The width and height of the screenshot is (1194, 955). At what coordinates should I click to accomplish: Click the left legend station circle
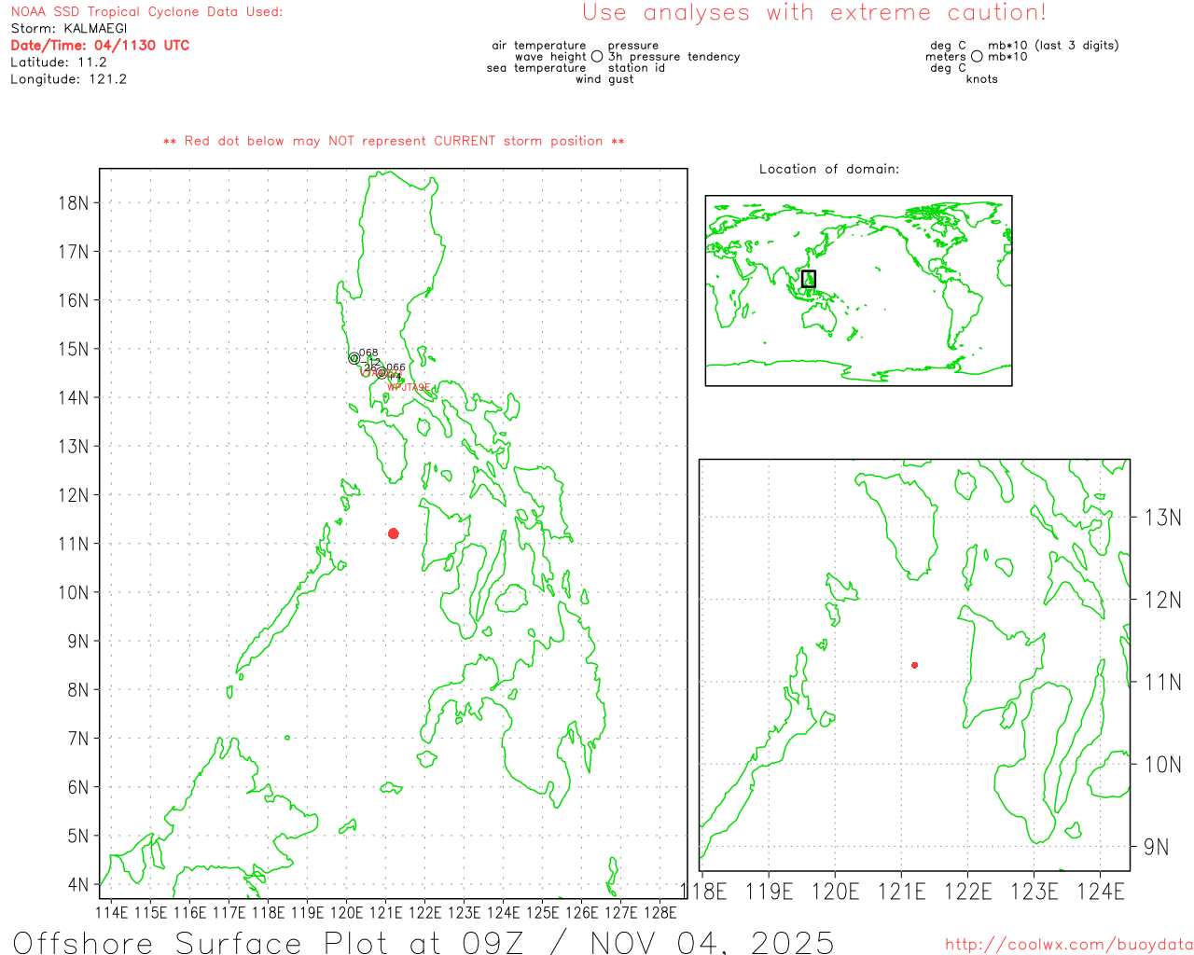tap(597, 57)
